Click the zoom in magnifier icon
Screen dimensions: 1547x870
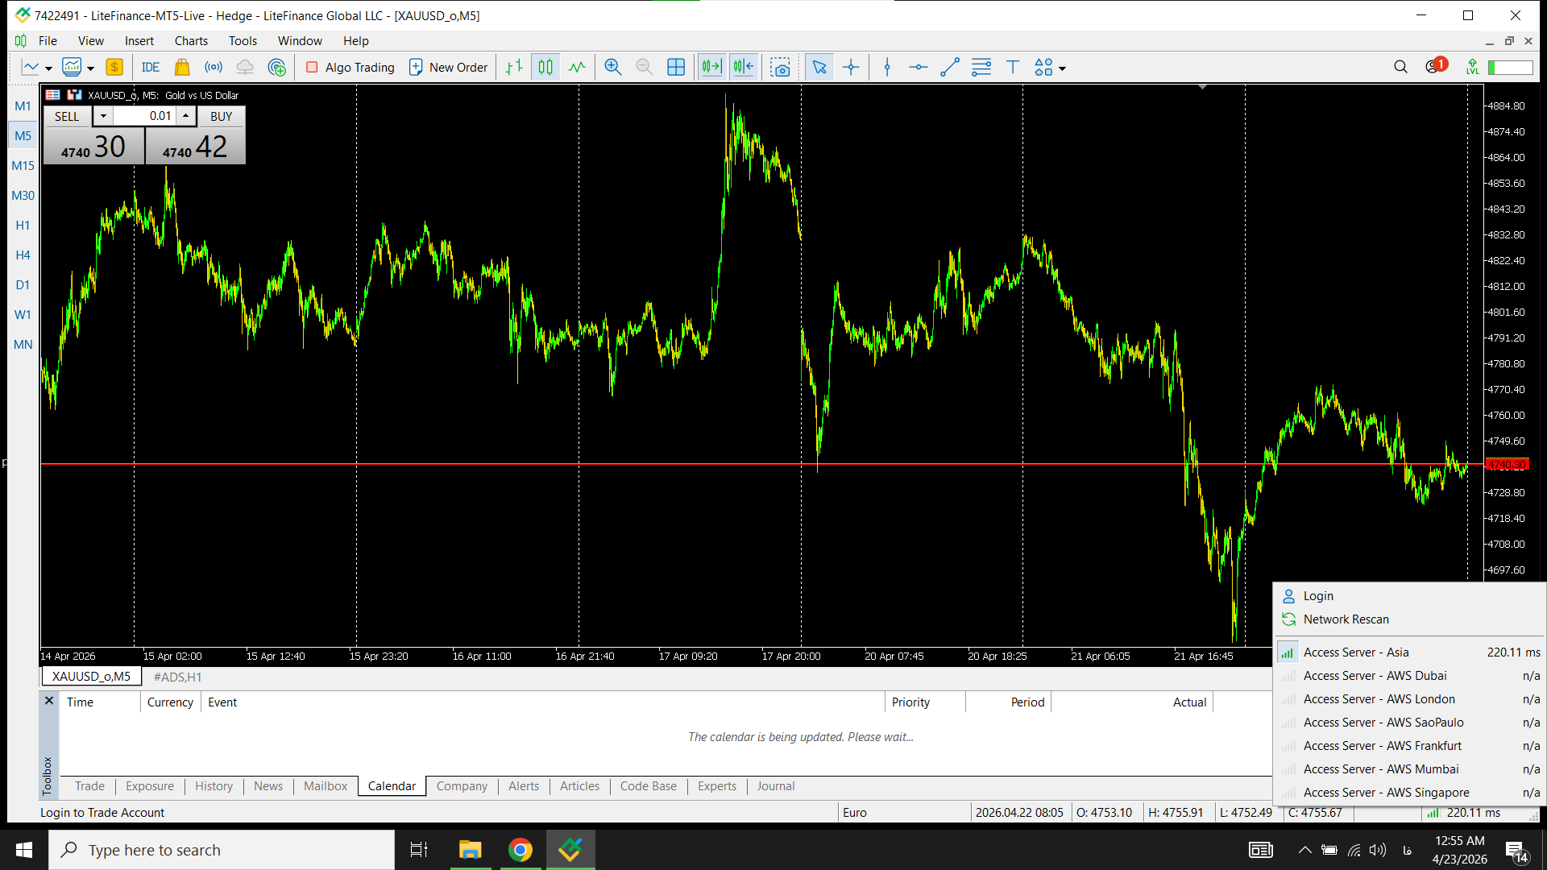tap(612, 68)
